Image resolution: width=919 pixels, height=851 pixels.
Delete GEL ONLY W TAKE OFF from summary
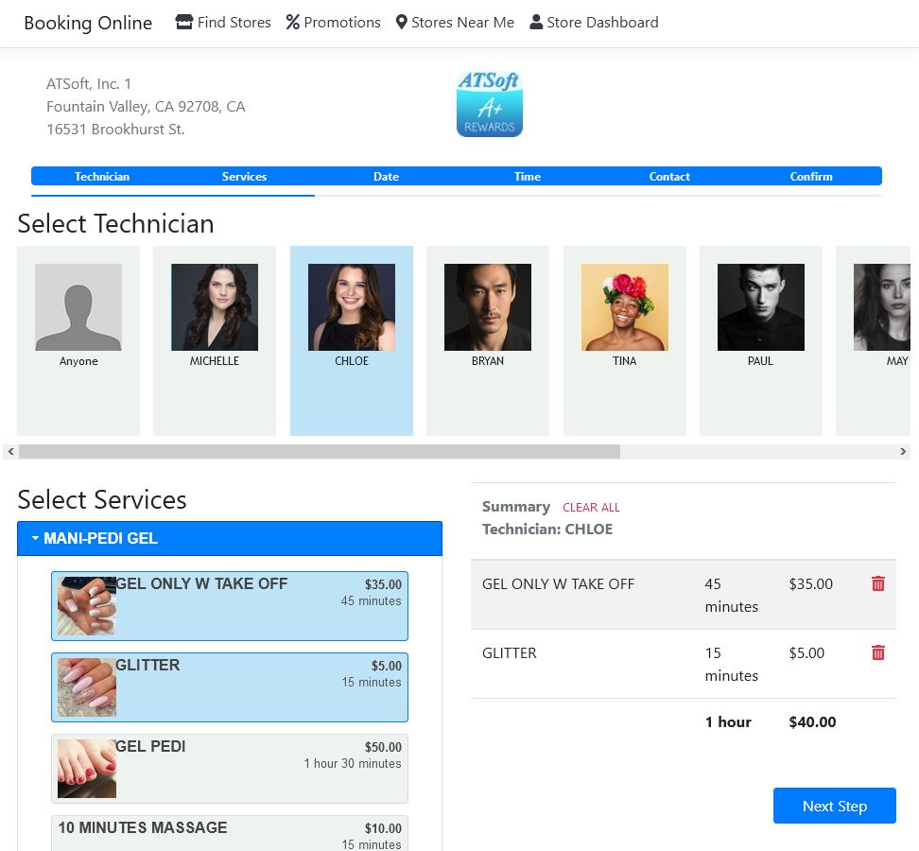point(877,584)
